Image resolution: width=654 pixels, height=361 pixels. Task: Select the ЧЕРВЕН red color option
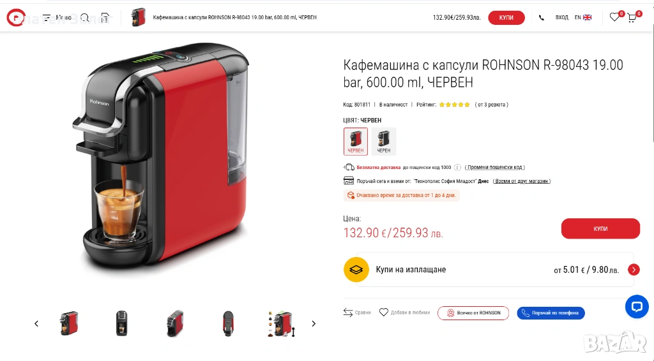click(x=355, y=141)
